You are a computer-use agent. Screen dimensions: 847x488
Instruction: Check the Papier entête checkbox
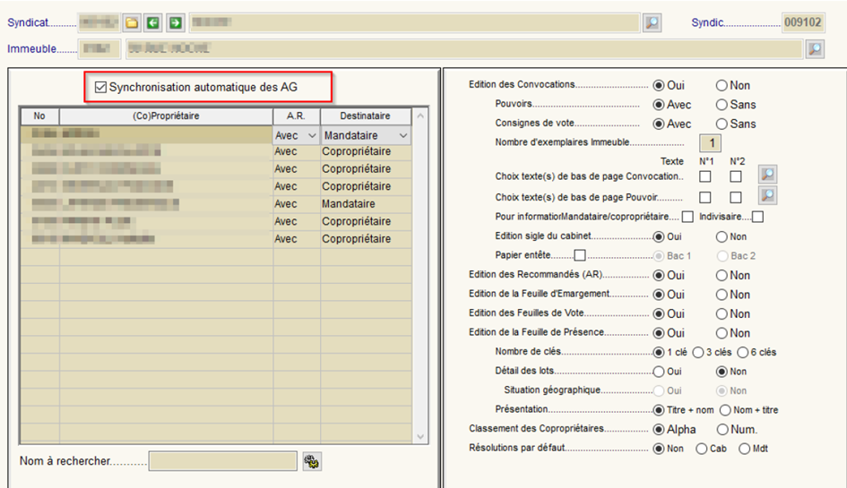(x=580, y=255)
